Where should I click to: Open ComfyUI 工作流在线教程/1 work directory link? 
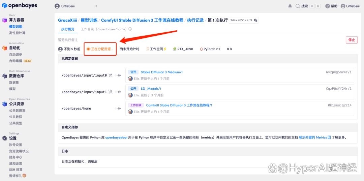click(x=179, y=105)
